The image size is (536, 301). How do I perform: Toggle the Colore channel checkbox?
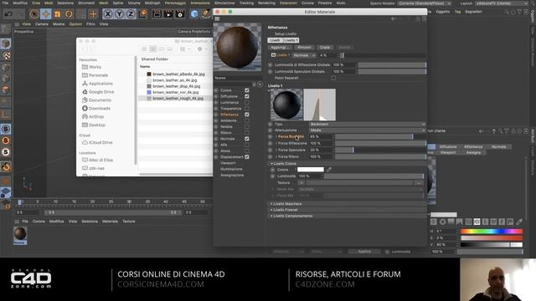point(247,90)
